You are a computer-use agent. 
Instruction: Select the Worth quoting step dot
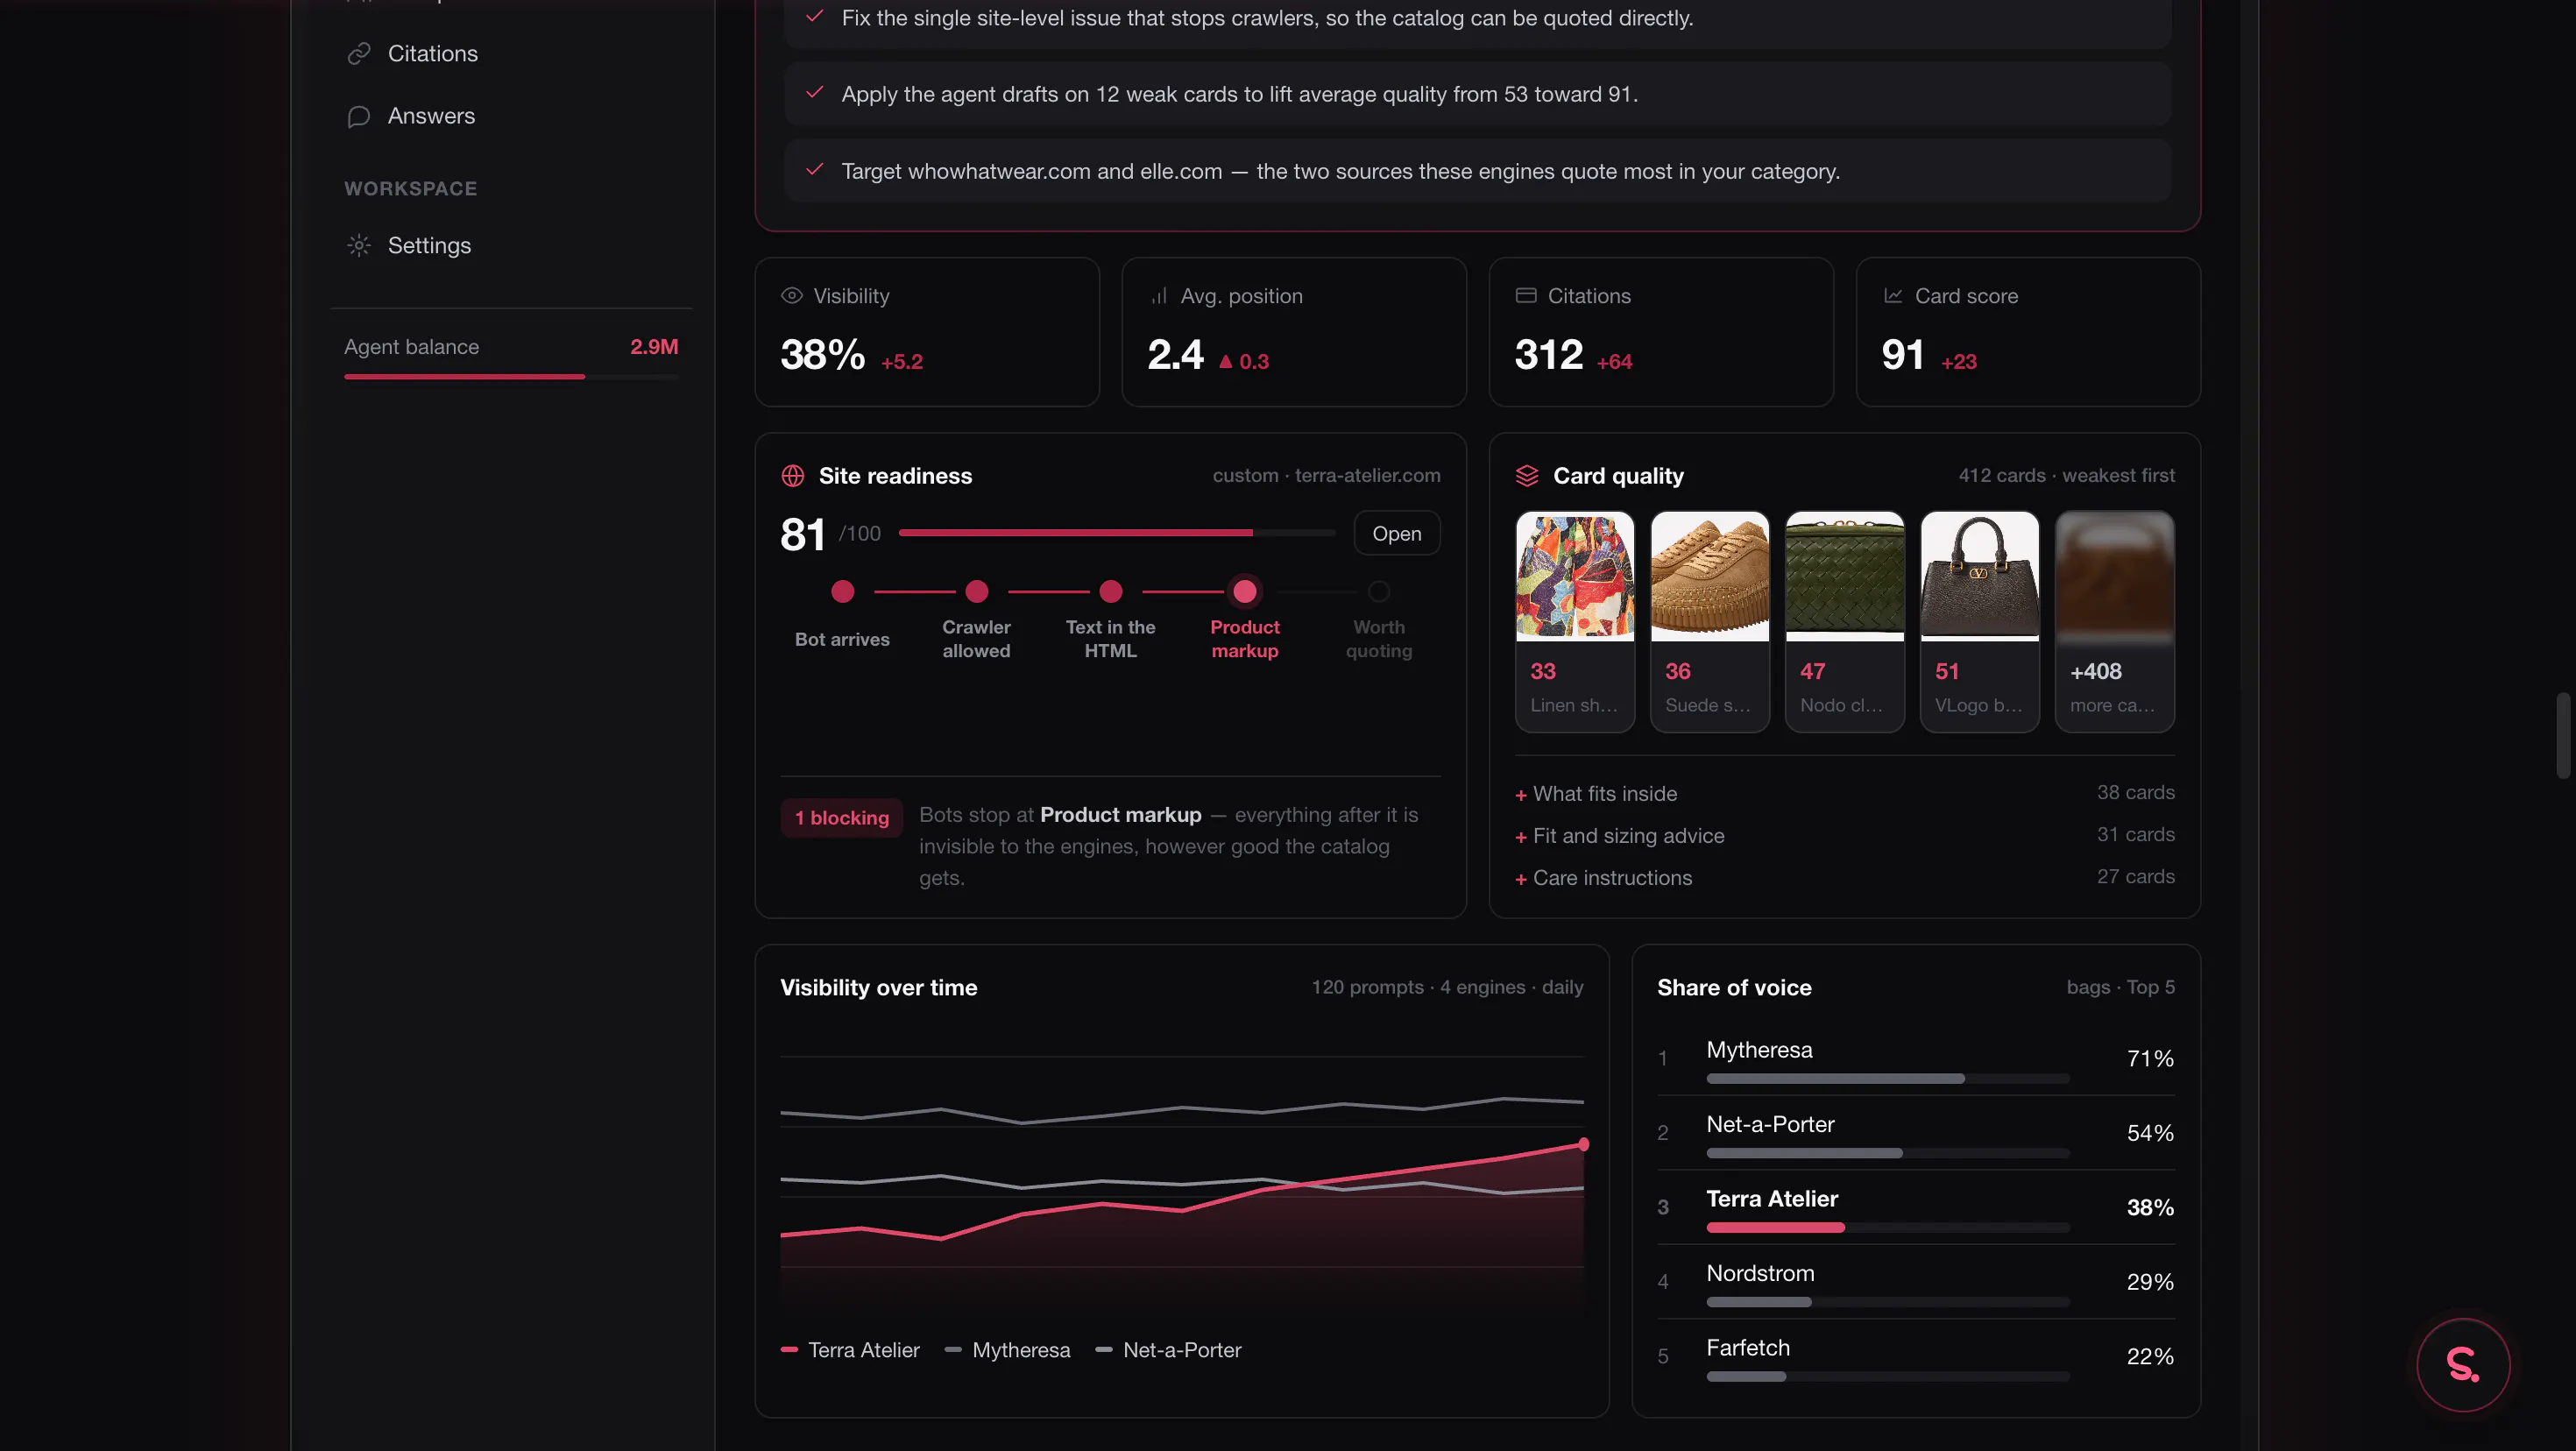[1379, 592]
